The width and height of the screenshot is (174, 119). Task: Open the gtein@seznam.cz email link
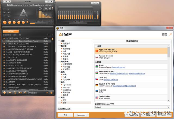point(111,80)
